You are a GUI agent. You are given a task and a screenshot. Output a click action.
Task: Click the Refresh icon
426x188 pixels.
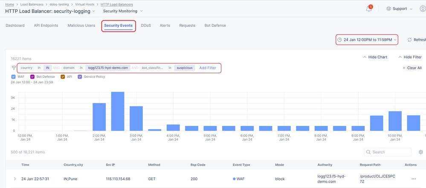[x=410, y=40]
